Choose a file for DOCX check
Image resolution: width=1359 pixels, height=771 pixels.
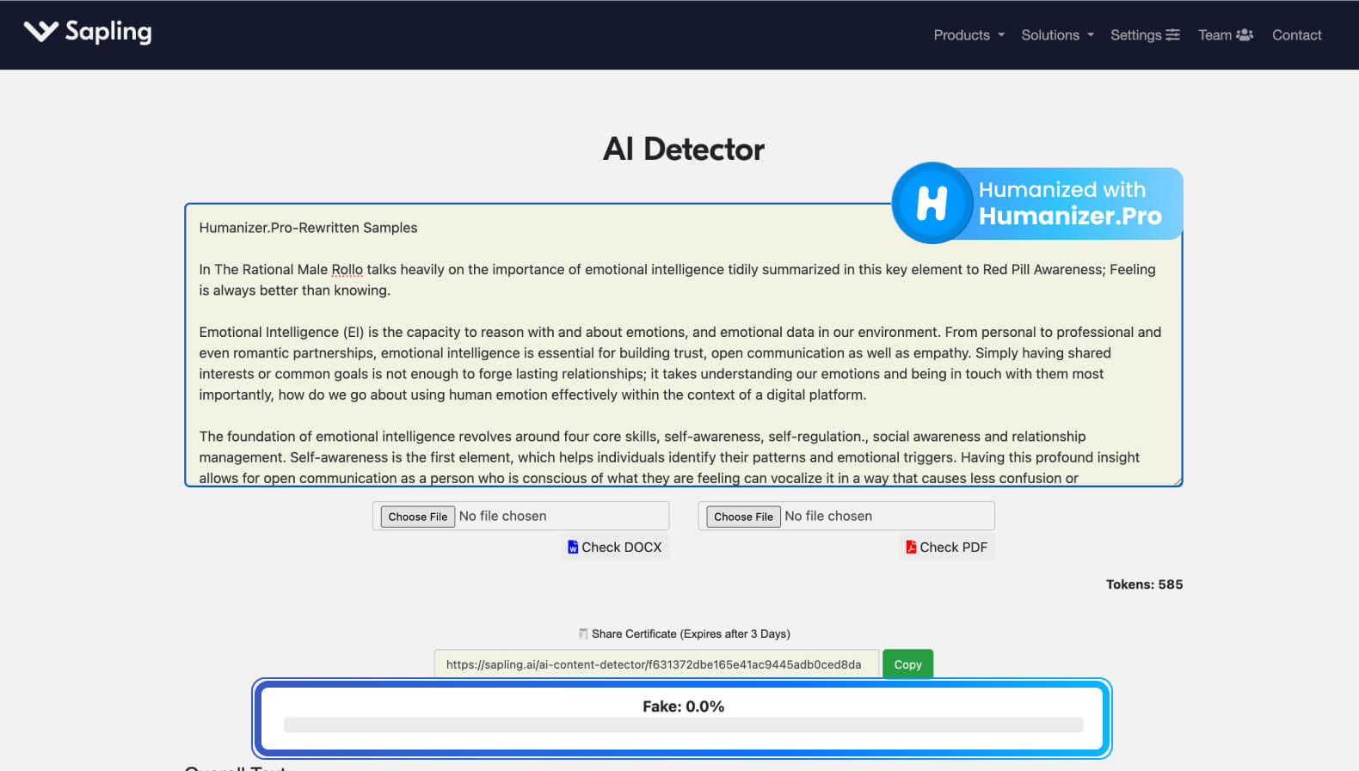[418, 517]
